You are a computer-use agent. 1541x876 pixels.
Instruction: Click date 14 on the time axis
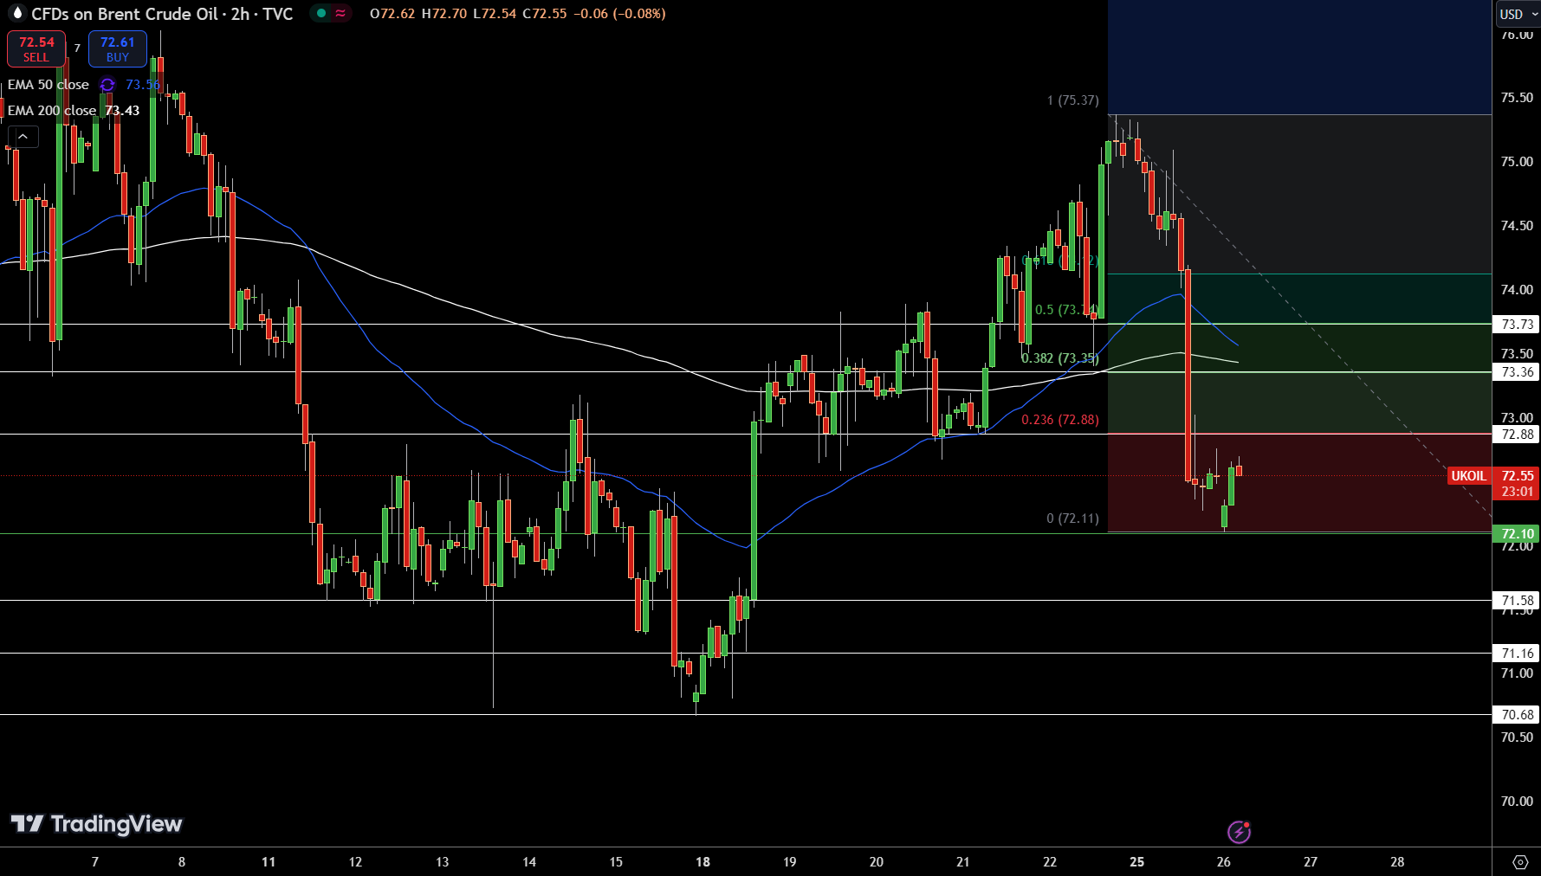[x=529, y=862]
